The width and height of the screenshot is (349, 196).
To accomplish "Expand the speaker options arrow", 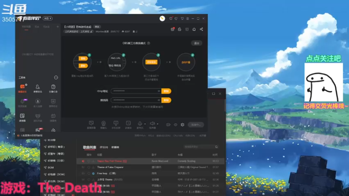I will [157, 124].
